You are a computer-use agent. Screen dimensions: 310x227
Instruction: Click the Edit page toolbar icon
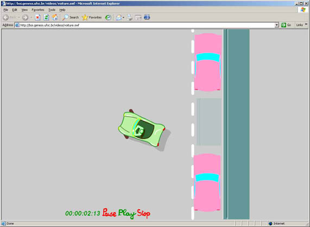[138, 17]
